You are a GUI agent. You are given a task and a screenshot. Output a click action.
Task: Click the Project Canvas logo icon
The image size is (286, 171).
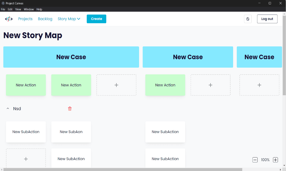[9, 18]
